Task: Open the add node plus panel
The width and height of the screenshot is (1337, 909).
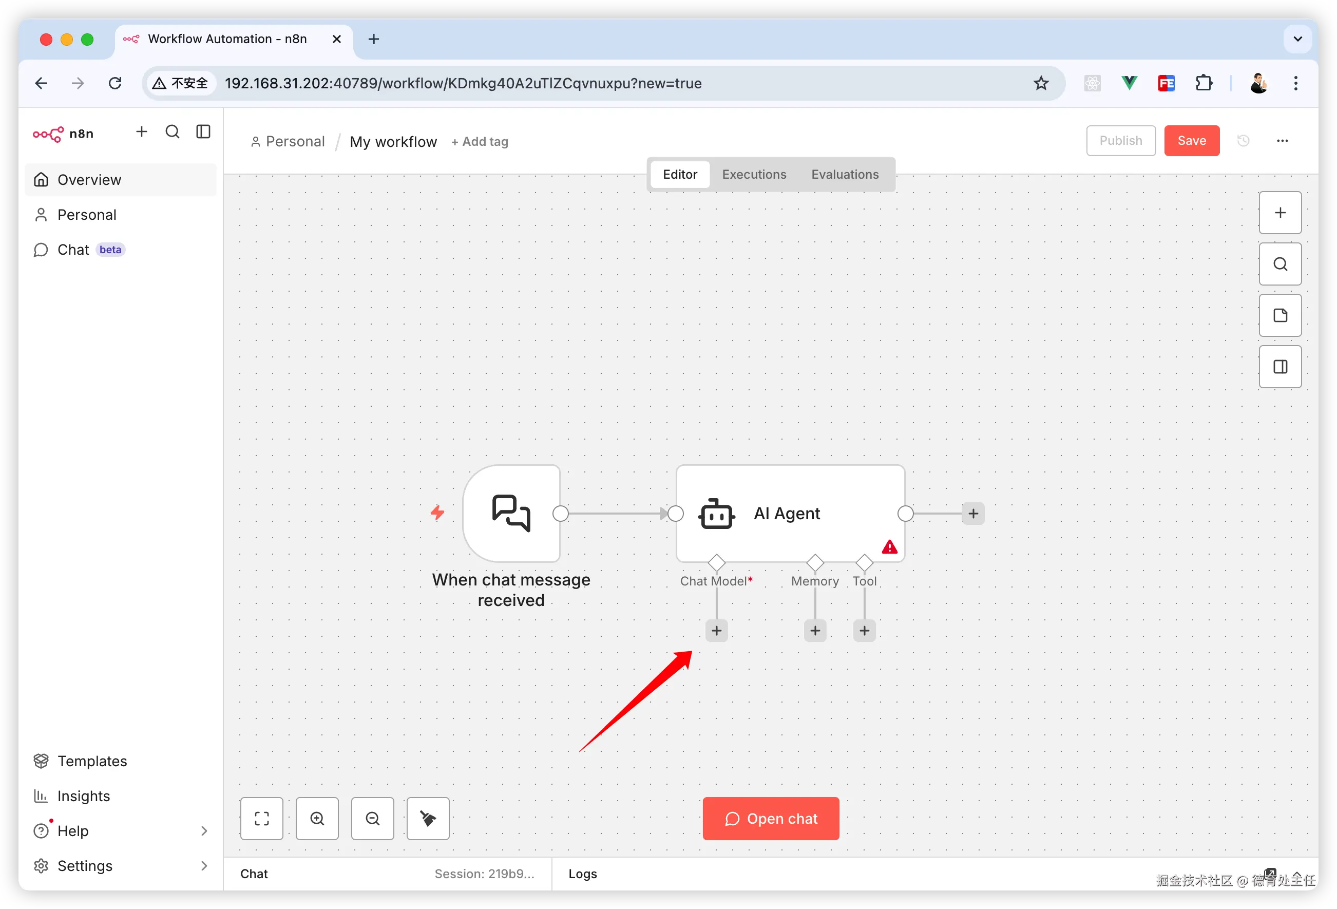Action: 1280,213
